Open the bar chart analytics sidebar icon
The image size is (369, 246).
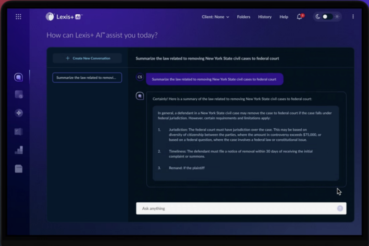click(x=18, y=150)
